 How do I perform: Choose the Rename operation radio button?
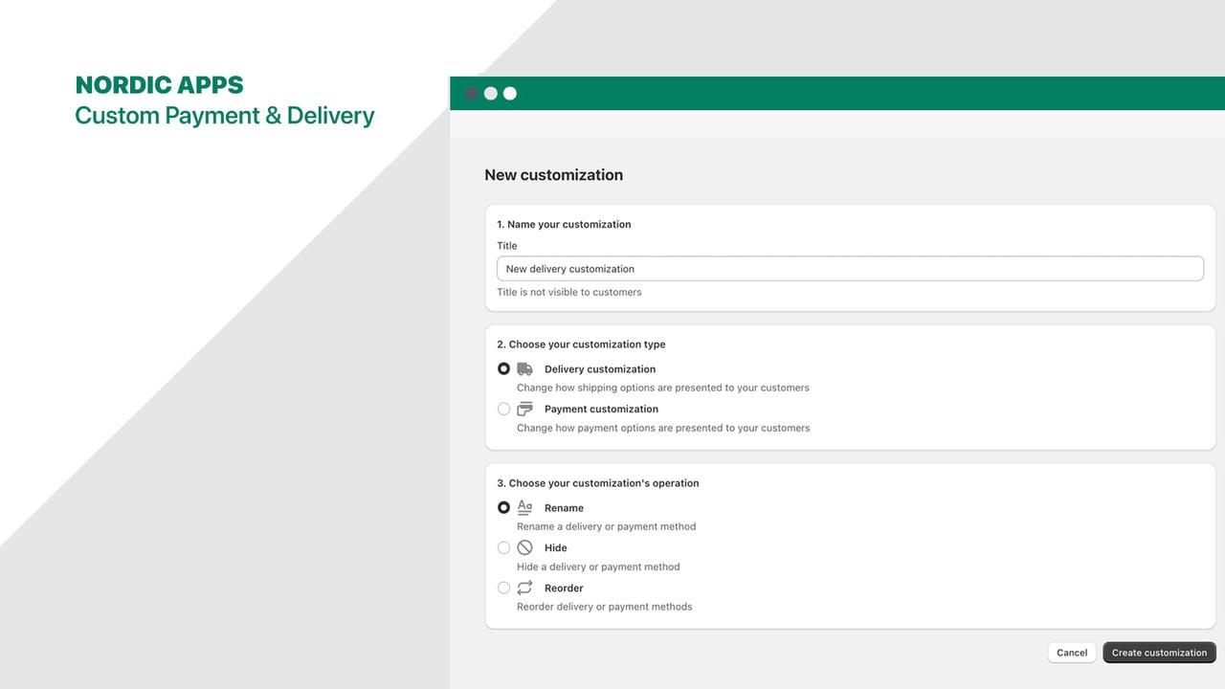pos(503,508)
